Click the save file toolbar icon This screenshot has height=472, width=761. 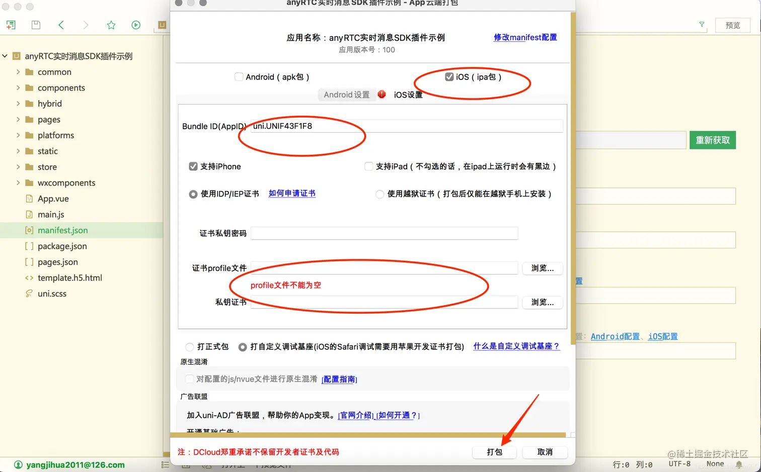(x=36, y=25)
